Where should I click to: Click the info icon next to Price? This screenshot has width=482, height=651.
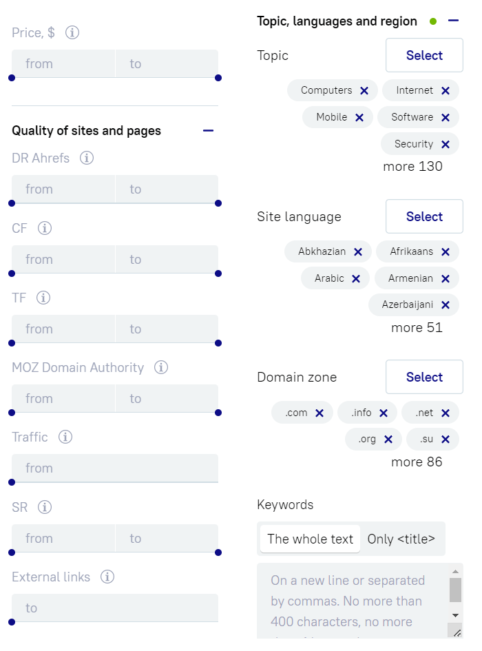click(72, 32)
